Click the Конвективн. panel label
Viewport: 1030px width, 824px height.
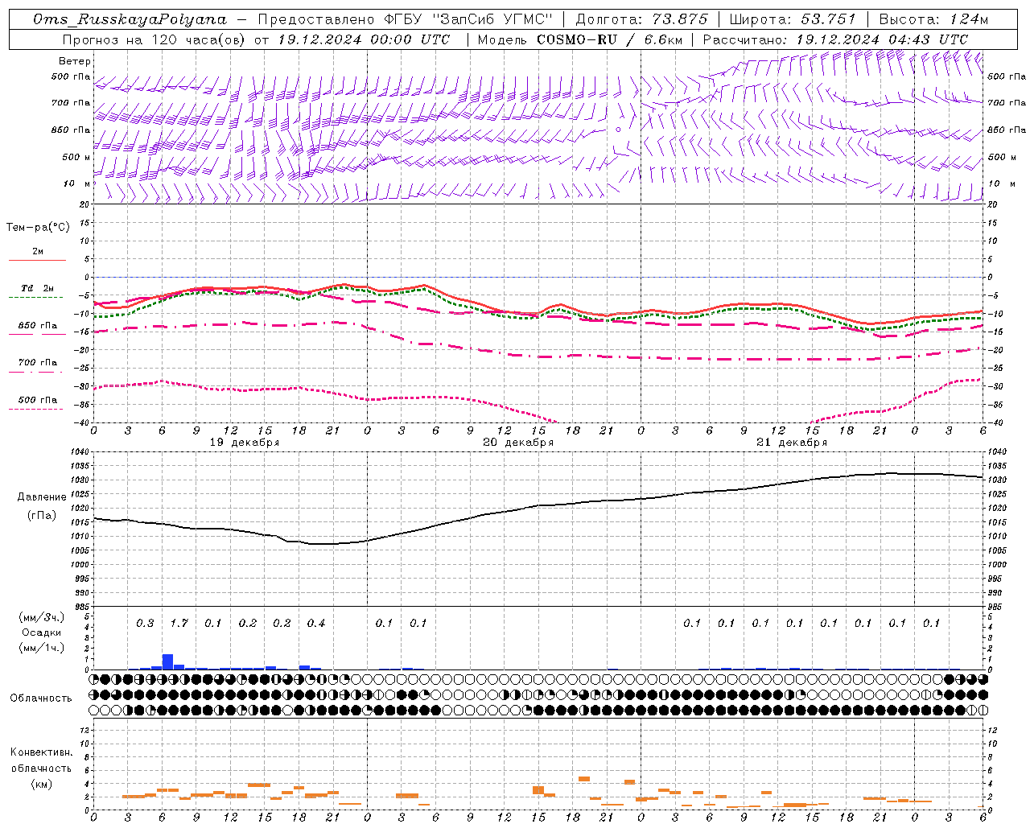(41, 752)
